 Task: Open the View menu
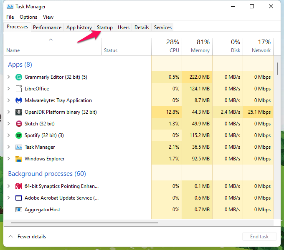pos(48,17)
